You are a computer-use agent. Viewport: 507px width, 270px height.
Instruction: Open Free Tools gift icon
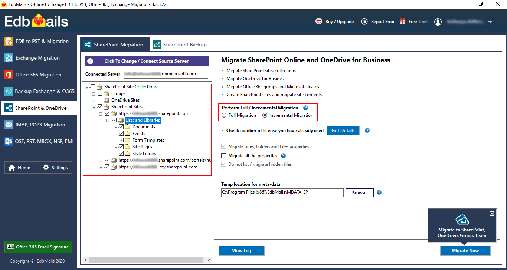[x=402, y=22]
